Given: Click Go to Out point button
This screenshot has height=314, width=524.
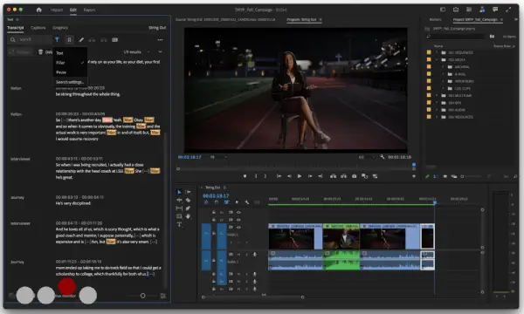Looking at the screenshot, I should click(x=321, y=176).
